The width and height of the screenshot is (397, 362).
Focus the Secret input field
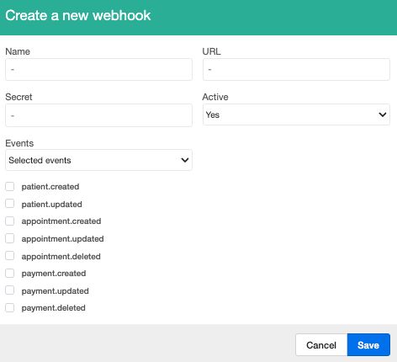pos(98,115)
